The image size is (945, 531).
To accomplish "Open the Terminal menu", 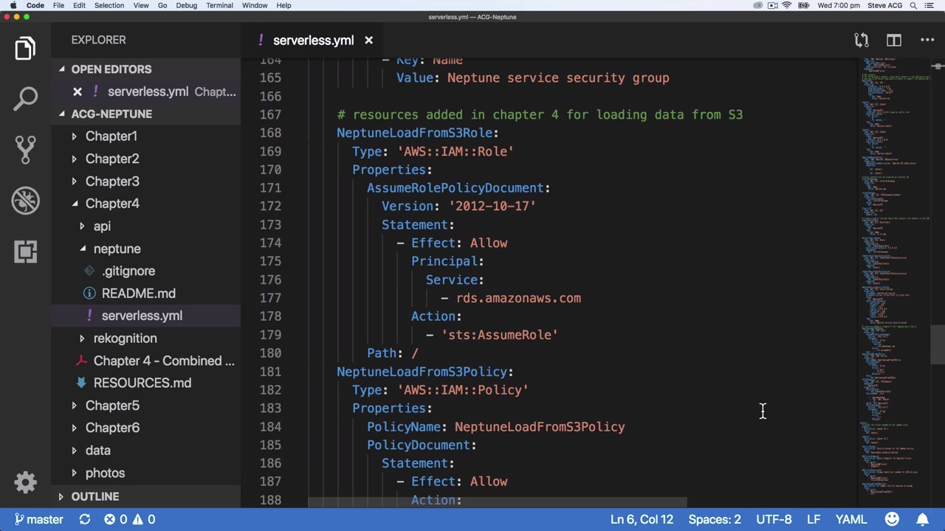I will 219,5.
